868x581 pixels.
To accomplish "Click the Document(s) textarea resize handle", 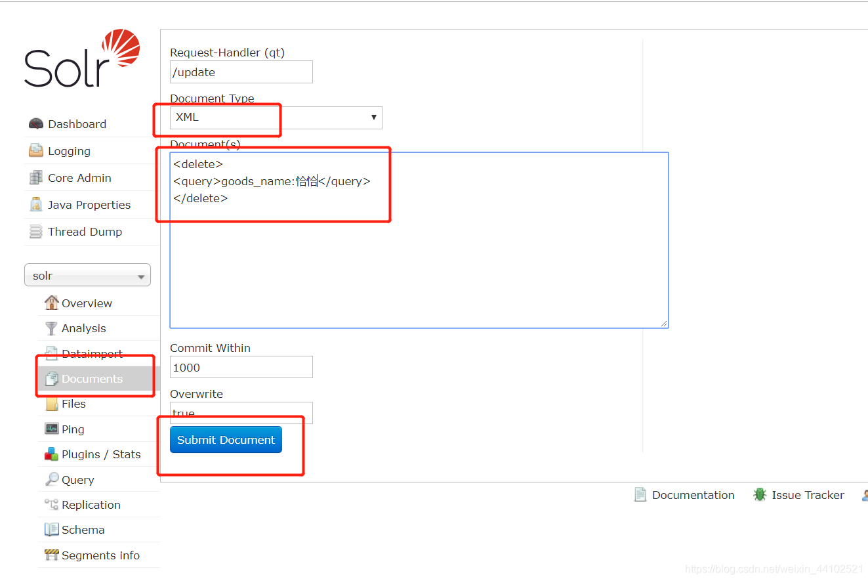I will point(664,323).
